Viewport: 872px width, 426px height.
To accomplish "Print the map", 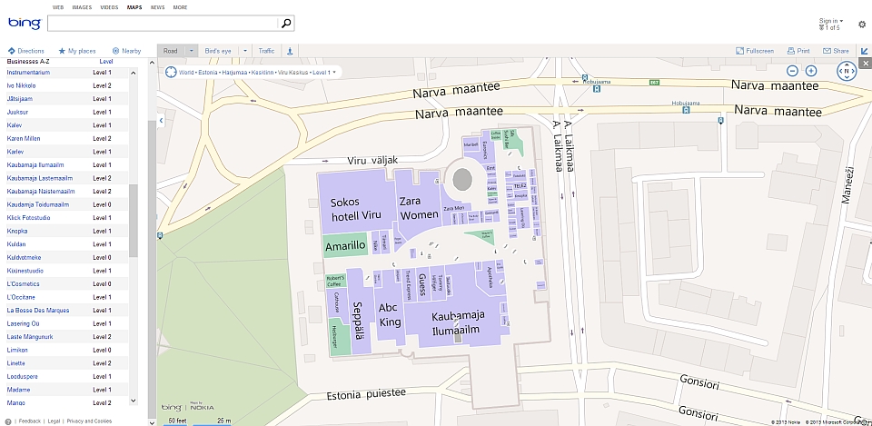I will [x=798, y=51].
